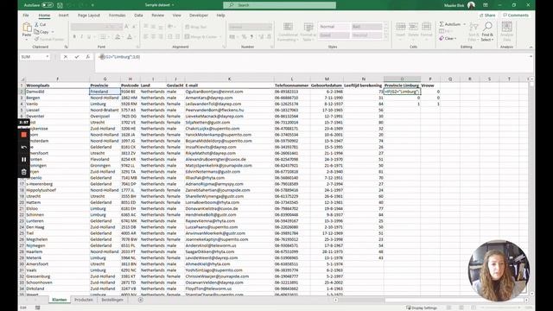The image size is (553, 311).
Task: Switch to the Page Layout tab
Action: point(89,16)
